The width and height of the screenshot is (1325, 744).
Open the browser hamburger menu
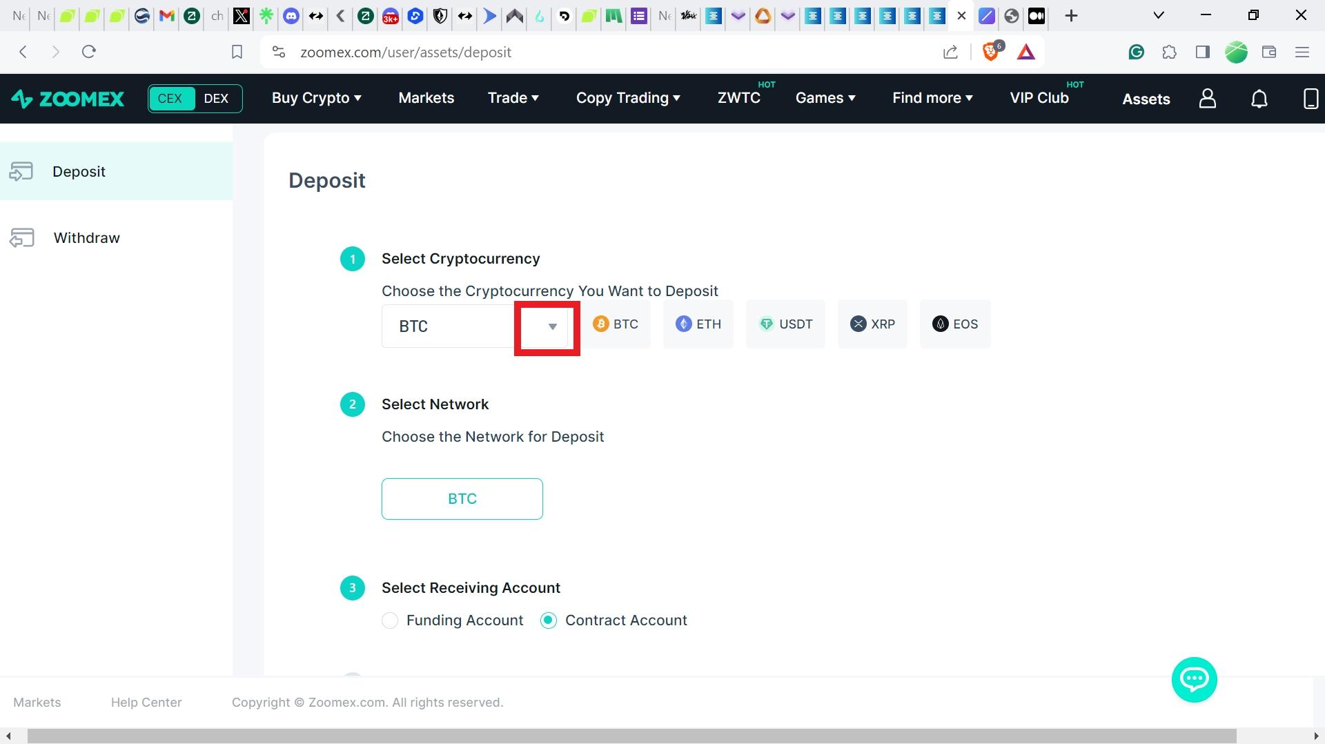point(1302,52)
